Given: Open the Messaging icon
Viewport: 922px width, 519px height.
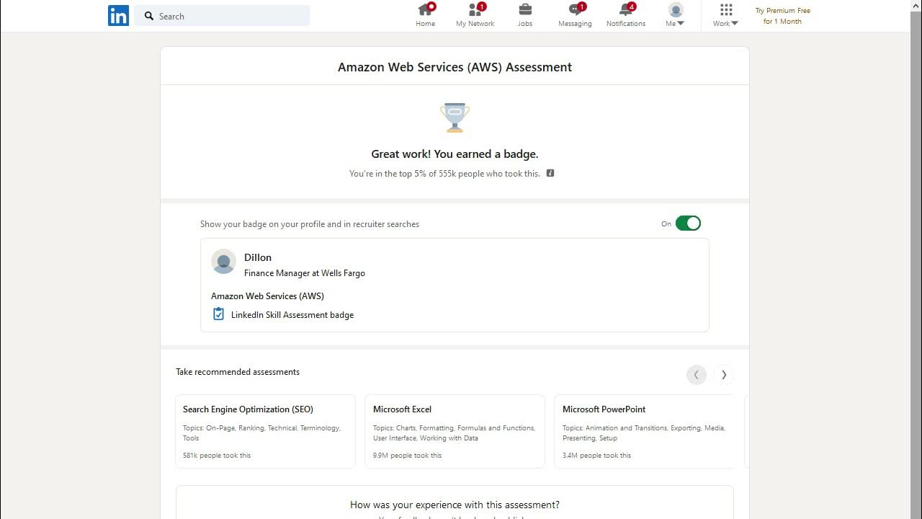Looking at the screenshot, I should click(576, 9).
